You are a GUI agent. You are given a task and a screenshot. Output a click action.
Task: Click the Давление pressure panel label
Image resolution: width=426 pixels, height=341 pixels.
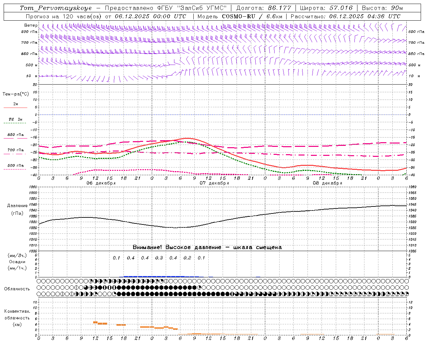coord(17,206)
